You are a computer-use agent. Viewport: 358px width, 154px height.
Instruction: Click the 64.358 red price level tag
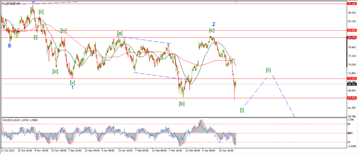352,98
